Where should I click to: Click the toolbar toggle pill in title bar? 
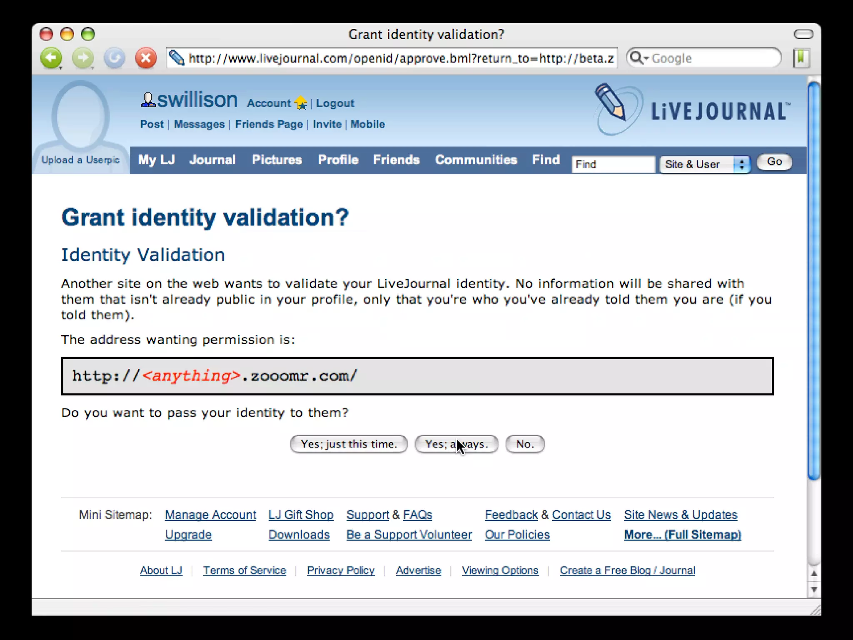[x=803, y=34]
